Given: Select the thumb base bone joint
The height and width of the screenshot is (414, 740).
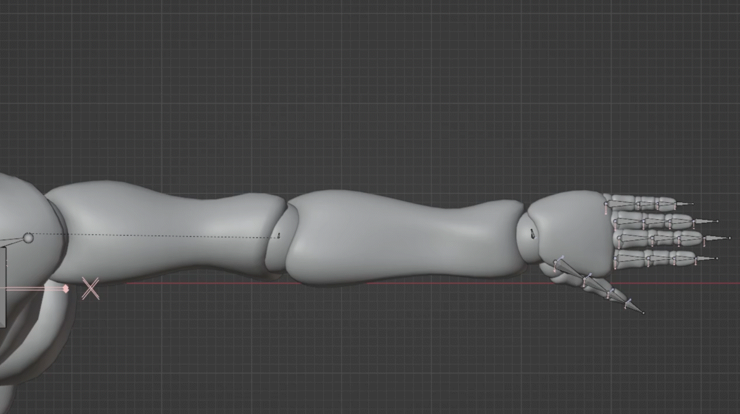Looking at the screenshot, I should click(555, 262).
